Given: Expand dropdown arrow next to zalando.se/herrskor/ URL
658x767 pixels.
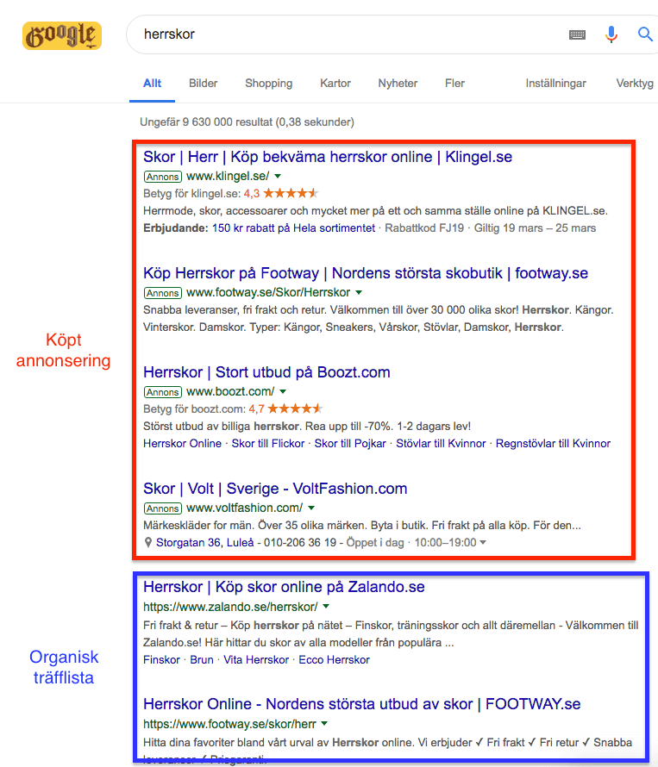Looking at the screenshot, I should (326, 607).
